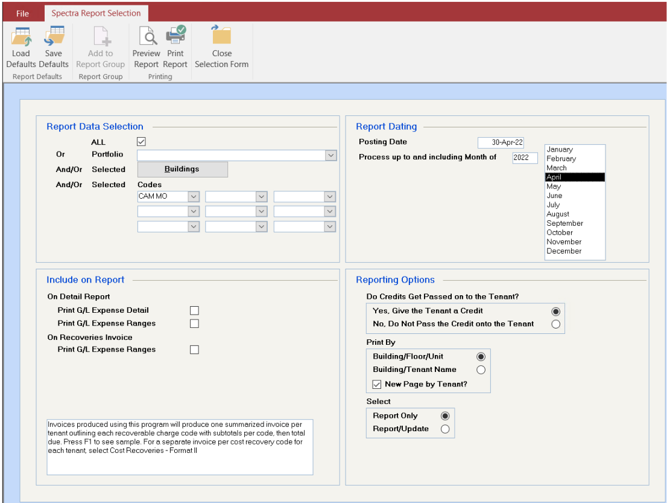Select No, Do Not Pass the Credit
Viewport: 667px width, 503px height.
click(x=555, y=324)
